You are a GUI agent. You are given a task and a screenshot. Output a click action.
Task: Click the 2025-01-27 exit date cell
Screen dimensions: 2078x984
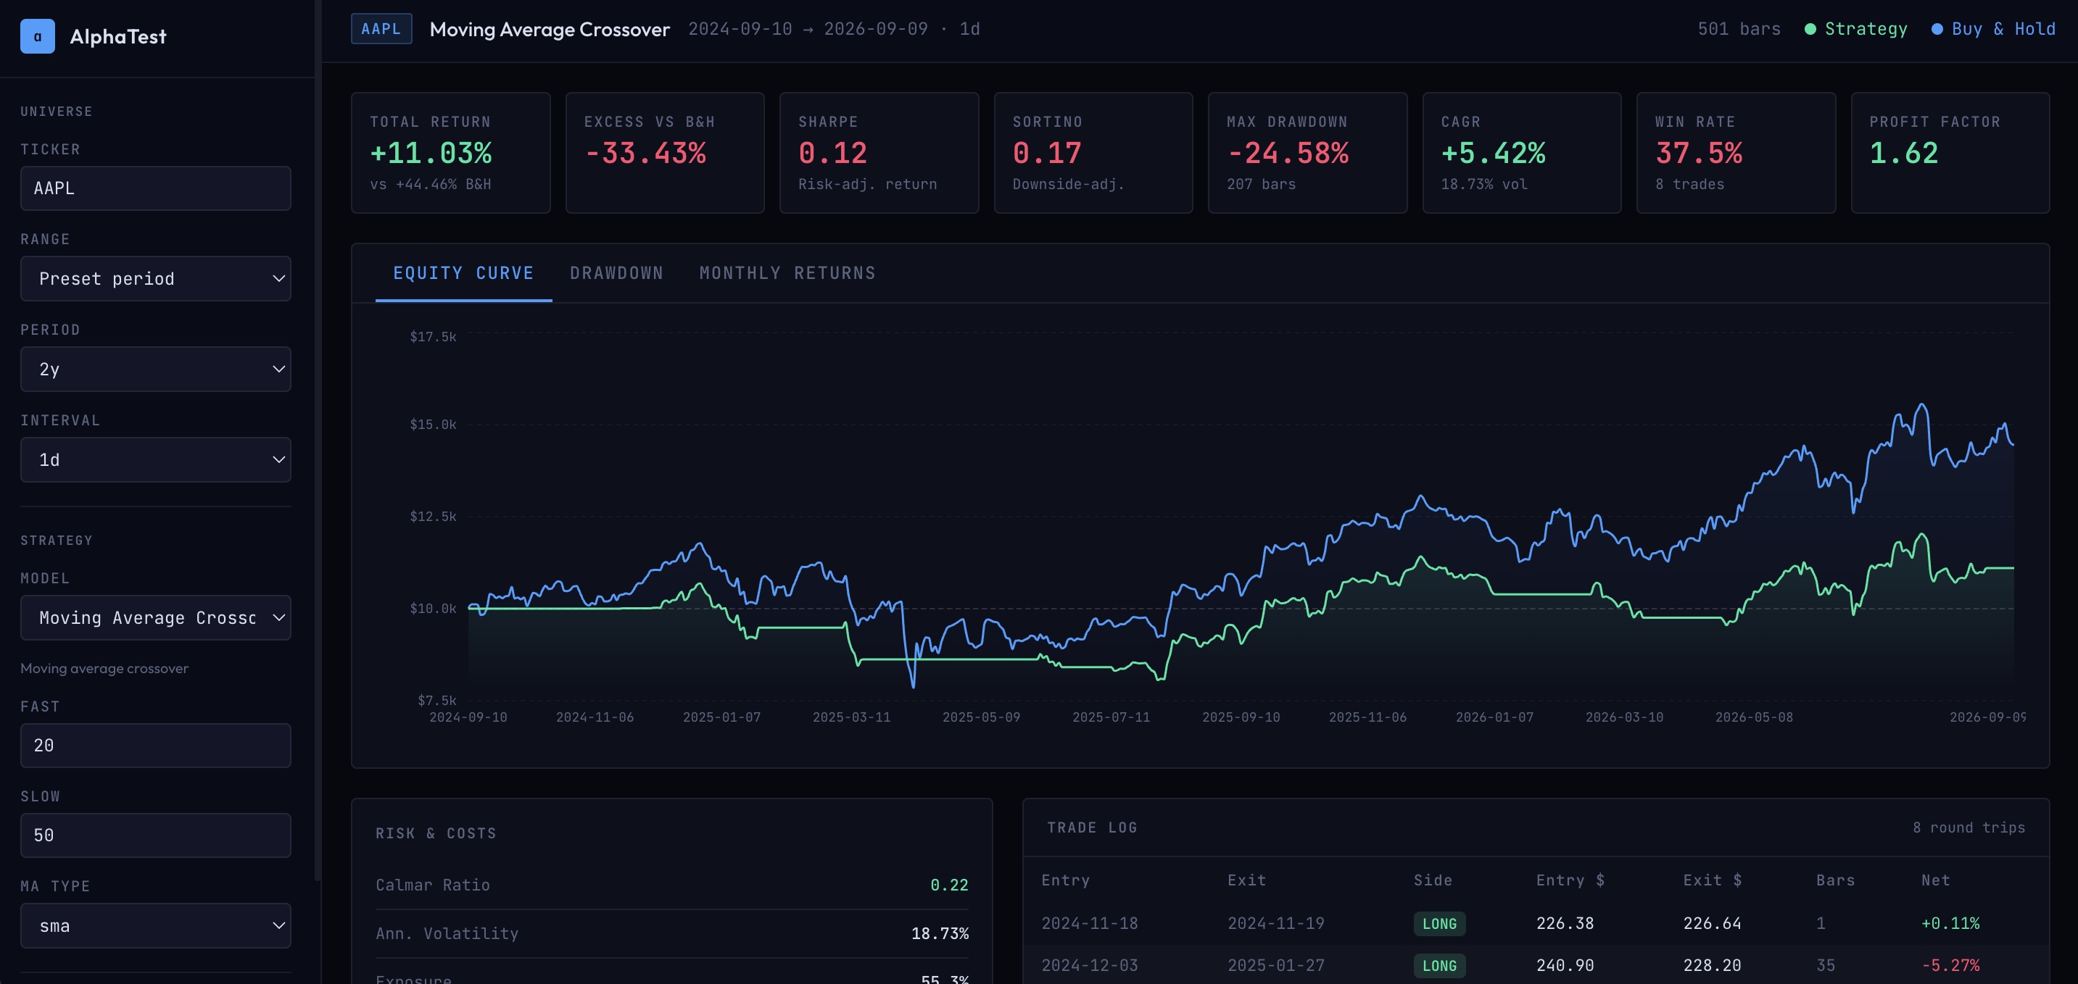(x=1276, y=965)
